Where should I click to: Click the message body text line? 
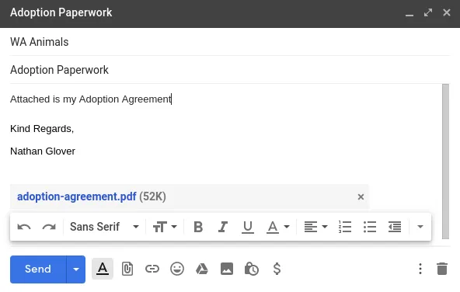pos(91,99)
